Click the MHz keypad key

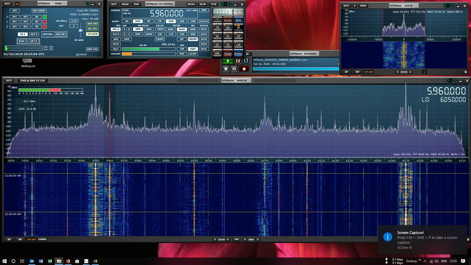pos(238,20)
